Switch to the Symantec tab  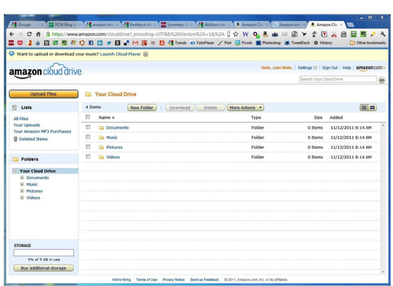coord(177,25)
